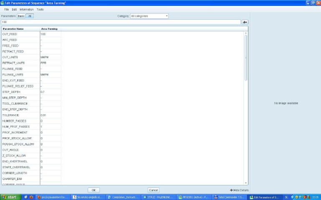Select the NUM_PROF_PASSES parameter name
Viewport: 321px width, 200px height.
click(x=16, y=127)
